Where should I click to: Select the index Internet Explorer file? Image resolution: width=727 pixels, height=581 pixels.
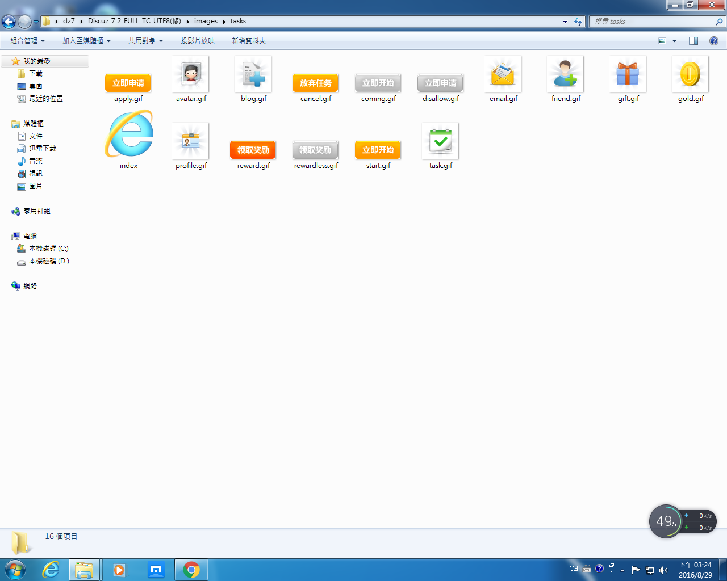pyautogui.click(x=129, y=135)
